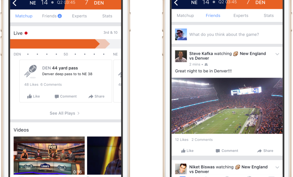This screenshot has height=177, width=293.
Task: Select Stats tab on right phone
Action: [x=268, y=16]
